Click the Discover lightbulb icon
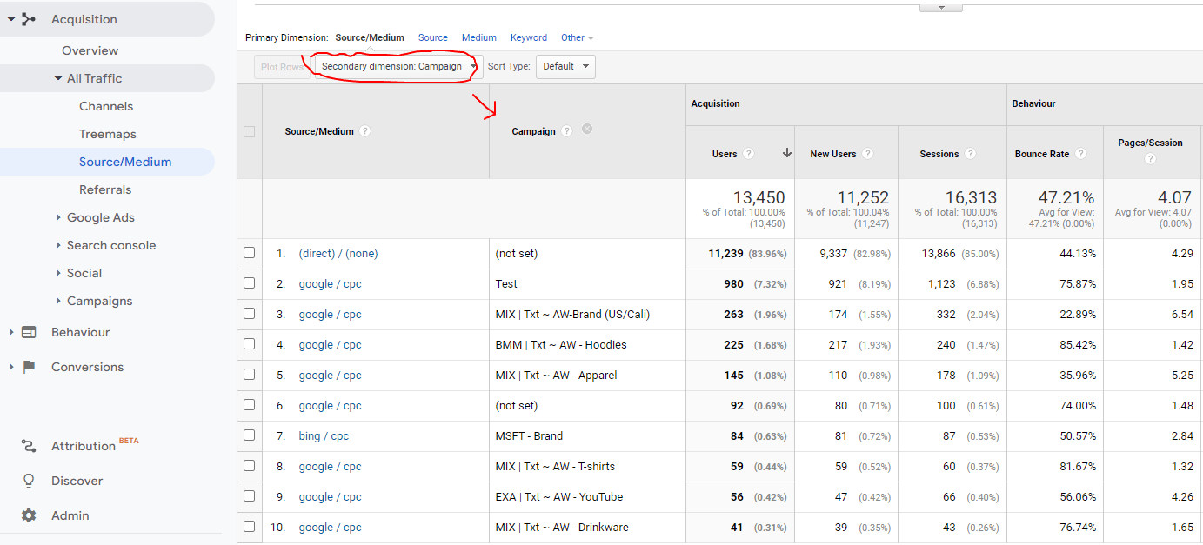Screen dimensions: 1203x545 pyautogui.click(x=29, y=481)
